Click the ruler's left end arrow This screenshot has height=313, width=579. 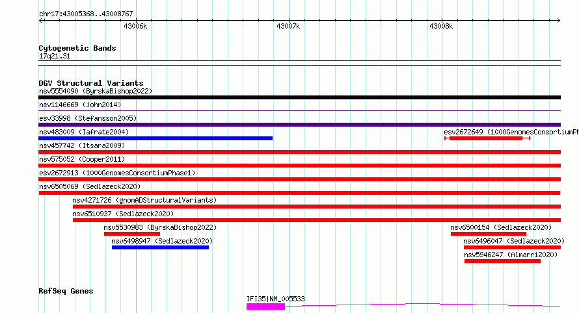tap(41, 20)
